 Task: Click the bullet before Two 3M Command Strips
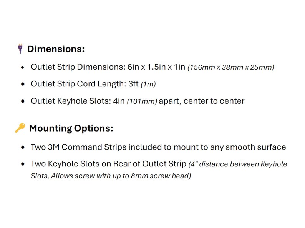pos(23,147)
